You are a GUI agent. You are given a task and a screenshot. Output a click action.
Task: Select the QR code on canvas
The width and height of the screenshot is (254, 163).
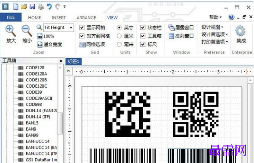[196, 114]
